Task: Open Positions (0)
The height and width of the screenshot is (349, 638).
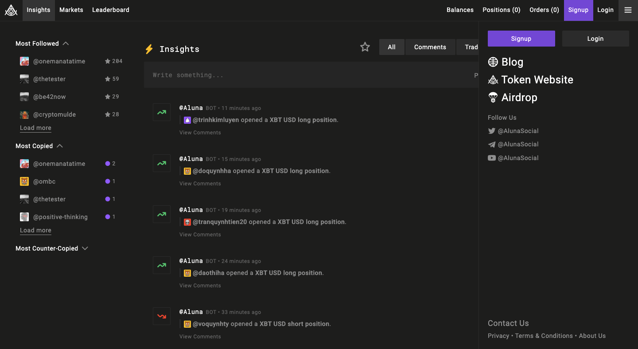Action: [502, 10]
